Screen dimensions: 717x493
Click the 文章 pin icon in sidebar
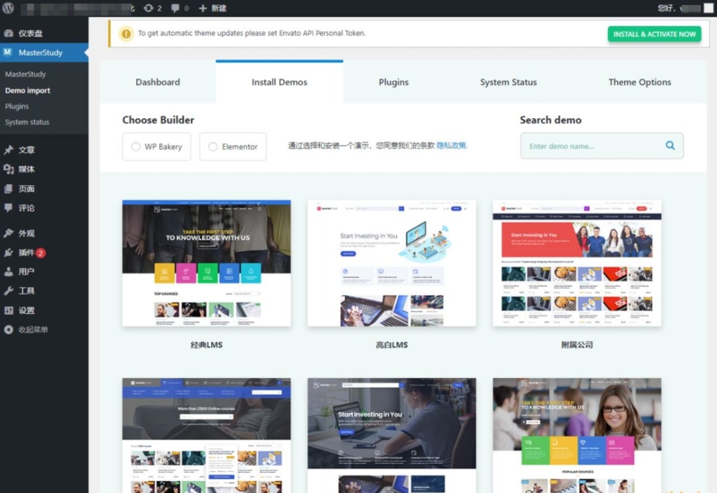[8, 150]
